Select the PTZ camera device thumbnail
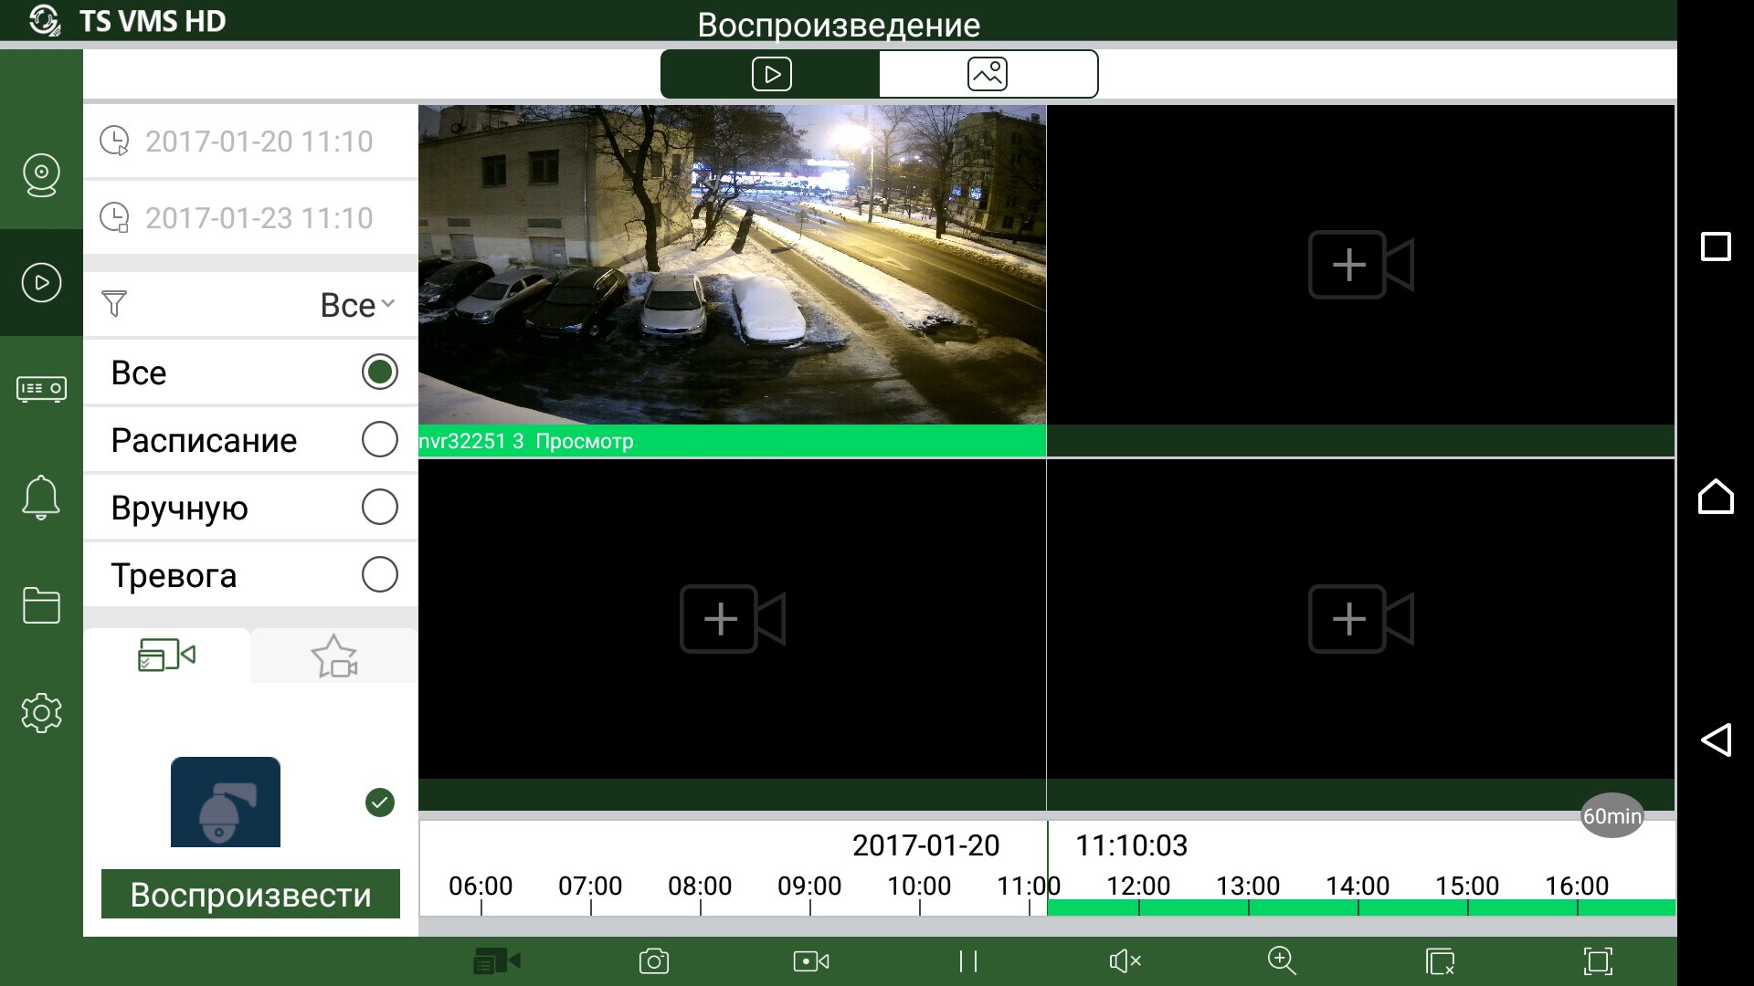 (226, 802)
